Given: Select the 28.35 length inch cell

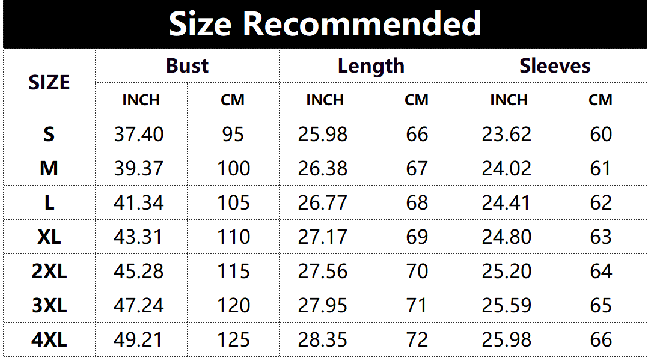Looking at the screenshot, I should pyautogui.click(x=323, y=340).
